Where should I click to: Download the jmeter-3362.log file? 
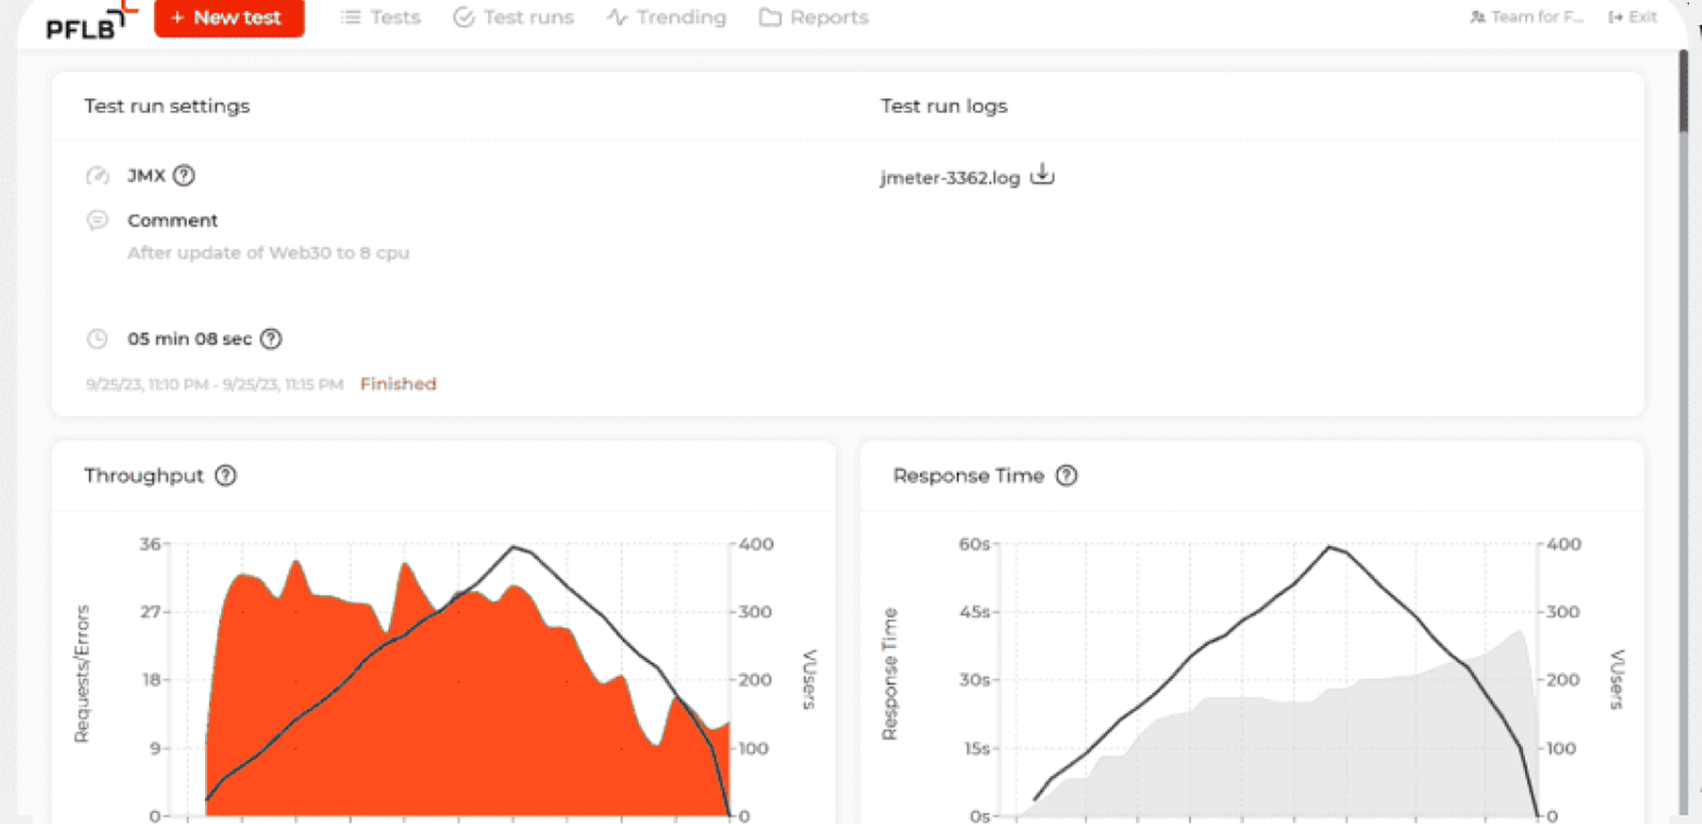click(1042, 175)
